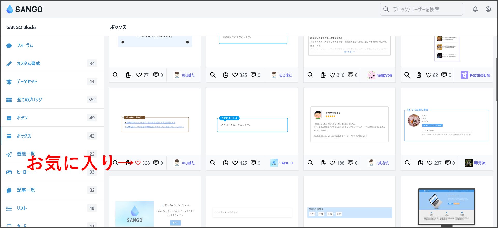Open comments on the 77-likes block
Screen dimensions: 498x228
pyautogui.click(x=156, y=75)
